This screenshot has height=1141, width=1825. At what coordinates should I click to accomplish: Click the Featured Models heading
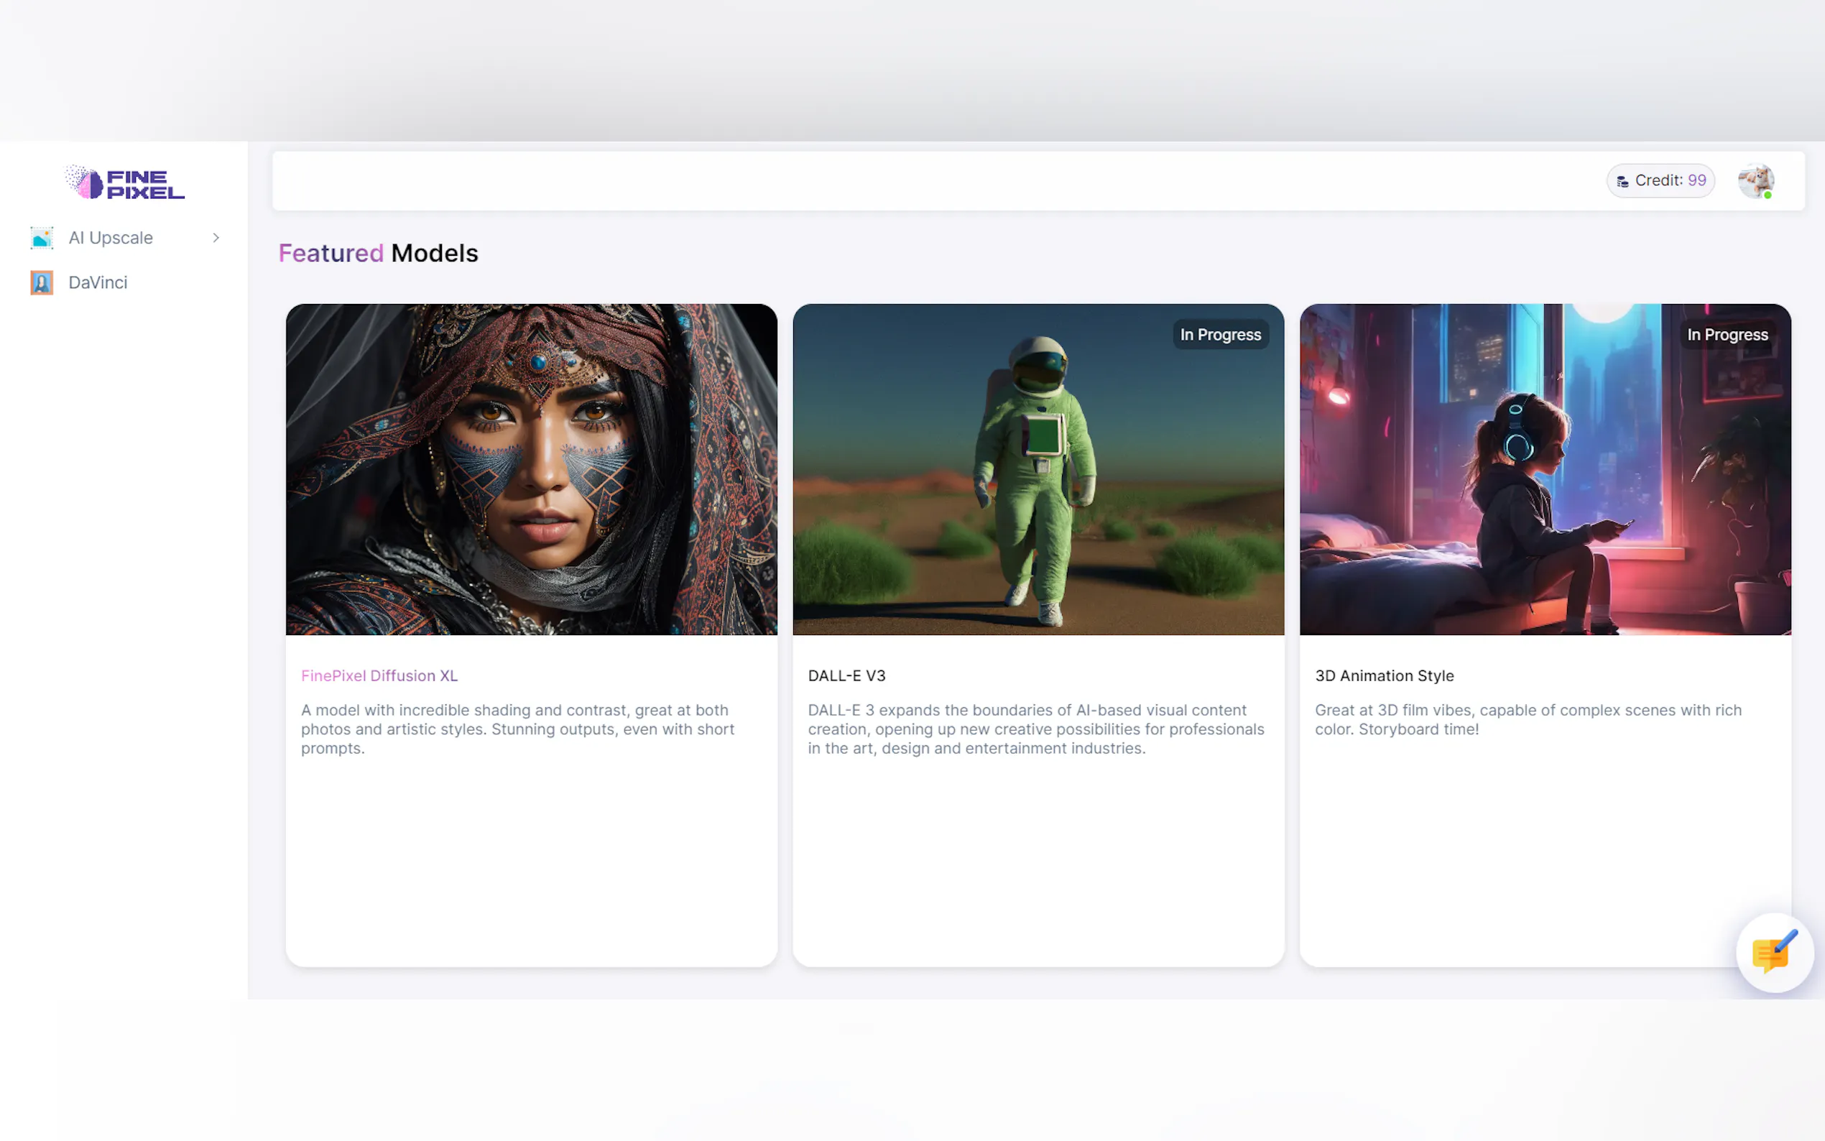click(x=378, y=253)
